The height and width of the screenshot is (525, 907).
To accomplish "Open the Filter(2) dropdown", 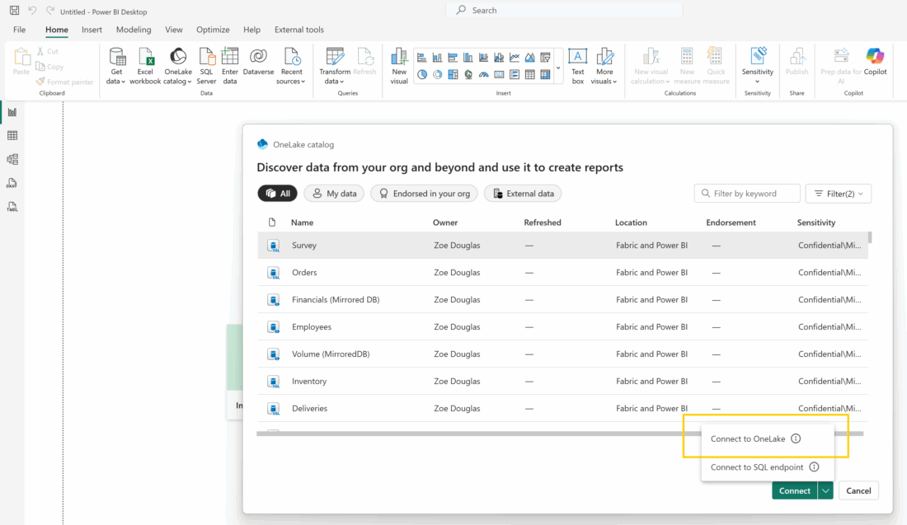I will (839, 194).
